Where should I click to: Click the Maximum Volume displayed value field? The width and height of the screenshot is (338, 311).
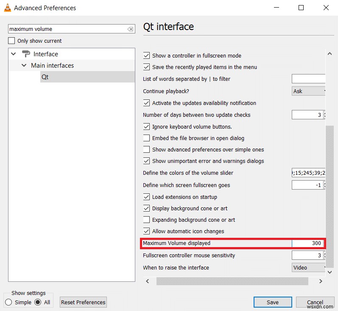click(307, 243)
